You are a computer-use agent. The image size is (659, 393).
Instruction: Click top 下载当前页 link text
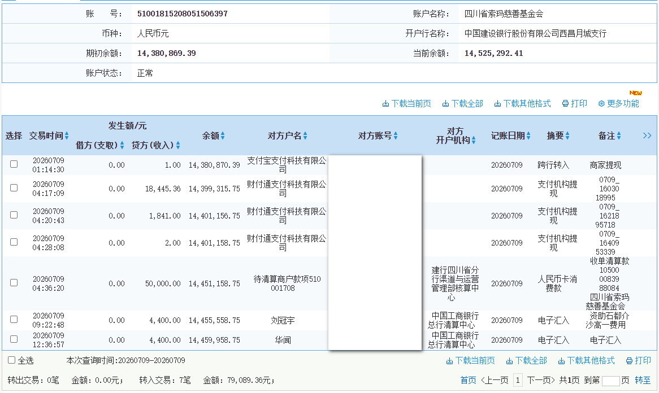click(411, 104)
